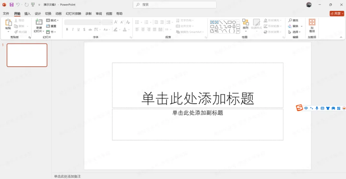
Task: Click the 新建幻灯片 new slide icon
Action: (x=39, y=22)
